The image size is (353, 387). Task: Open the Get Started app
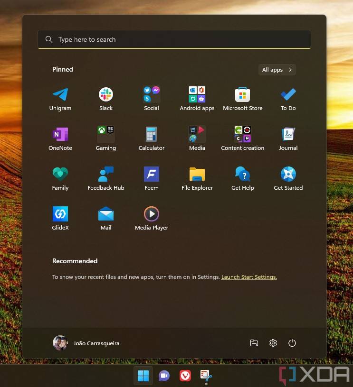[288, 179]
